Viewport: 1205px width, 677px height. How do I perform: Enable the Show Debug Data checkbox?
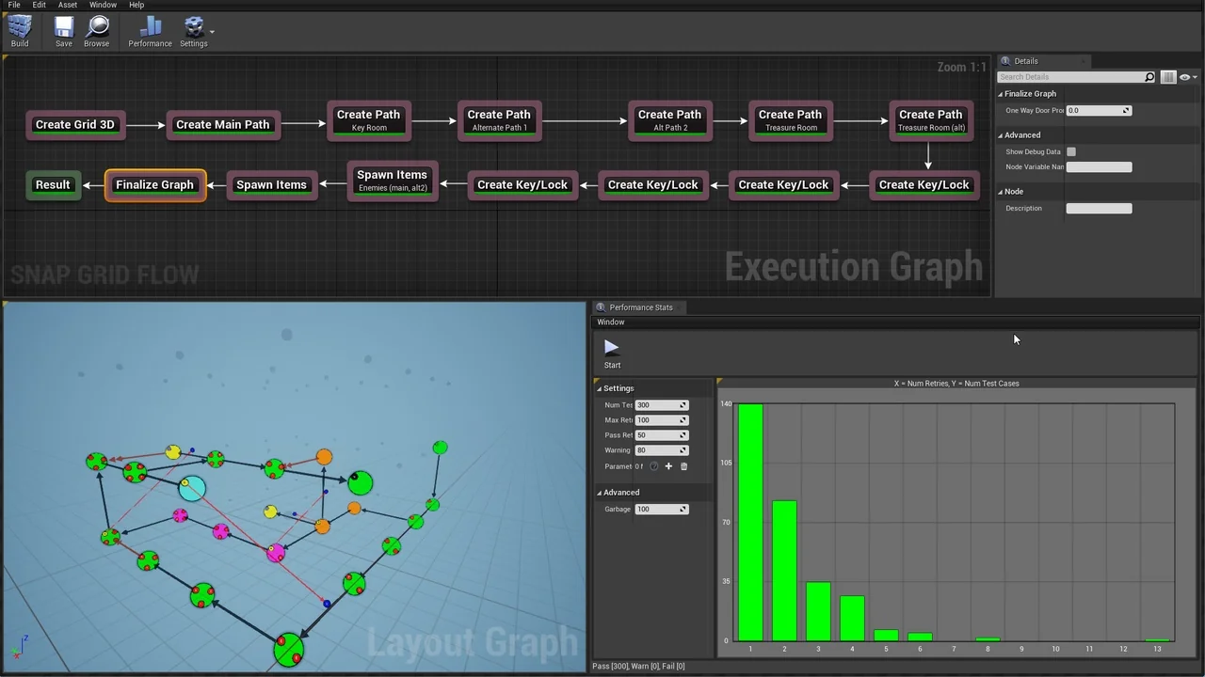1071,151
